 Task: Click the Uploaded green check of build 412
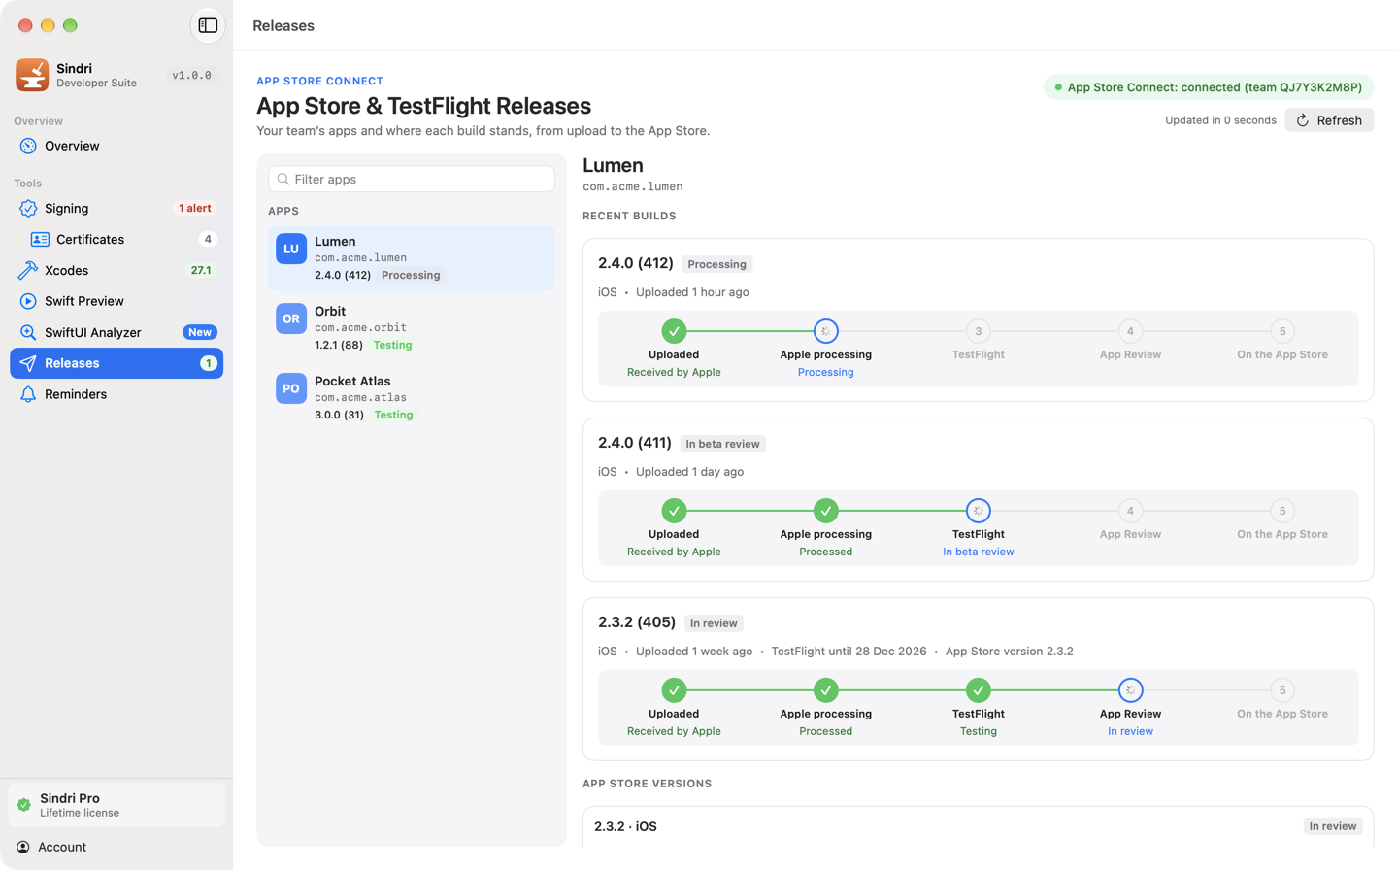click(674, 331)
